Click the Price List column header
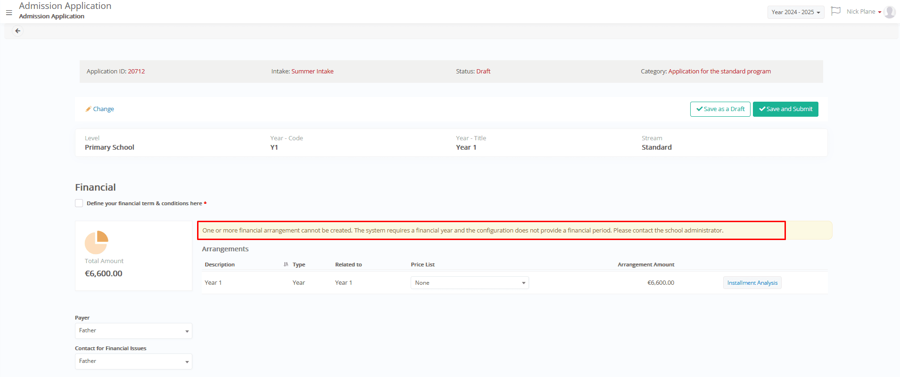The width and height of the screenshot is (900, 377). pos(422,265)
